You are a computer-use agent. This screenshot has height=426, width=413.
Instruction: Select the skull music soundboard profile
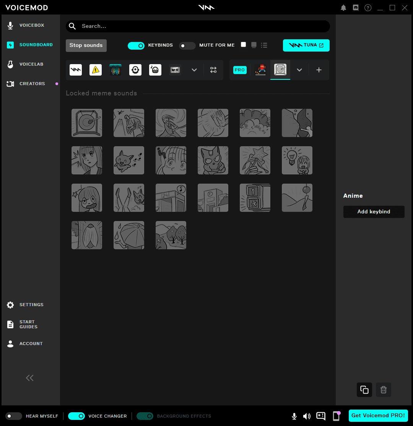pos(155,70)
